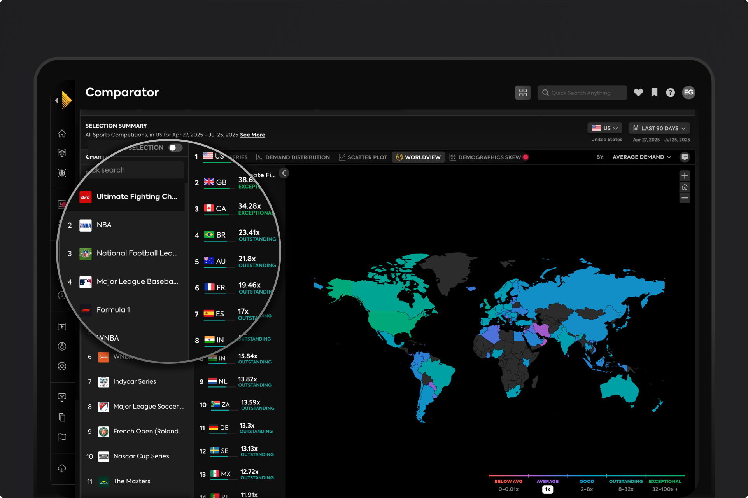Click the eye discovery sidebar icon
748x498 pixels.
pyautogui.click(x=62, y=173)
